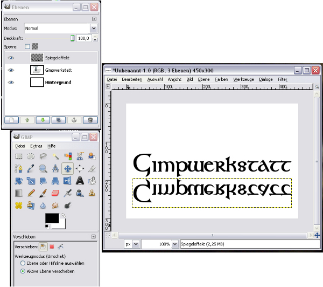
Task: Select the Dodge/Burn tool
Action: 68,206
